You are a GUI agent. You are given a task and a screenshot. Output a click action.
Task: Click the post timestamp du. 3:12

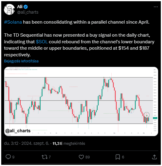11,144
